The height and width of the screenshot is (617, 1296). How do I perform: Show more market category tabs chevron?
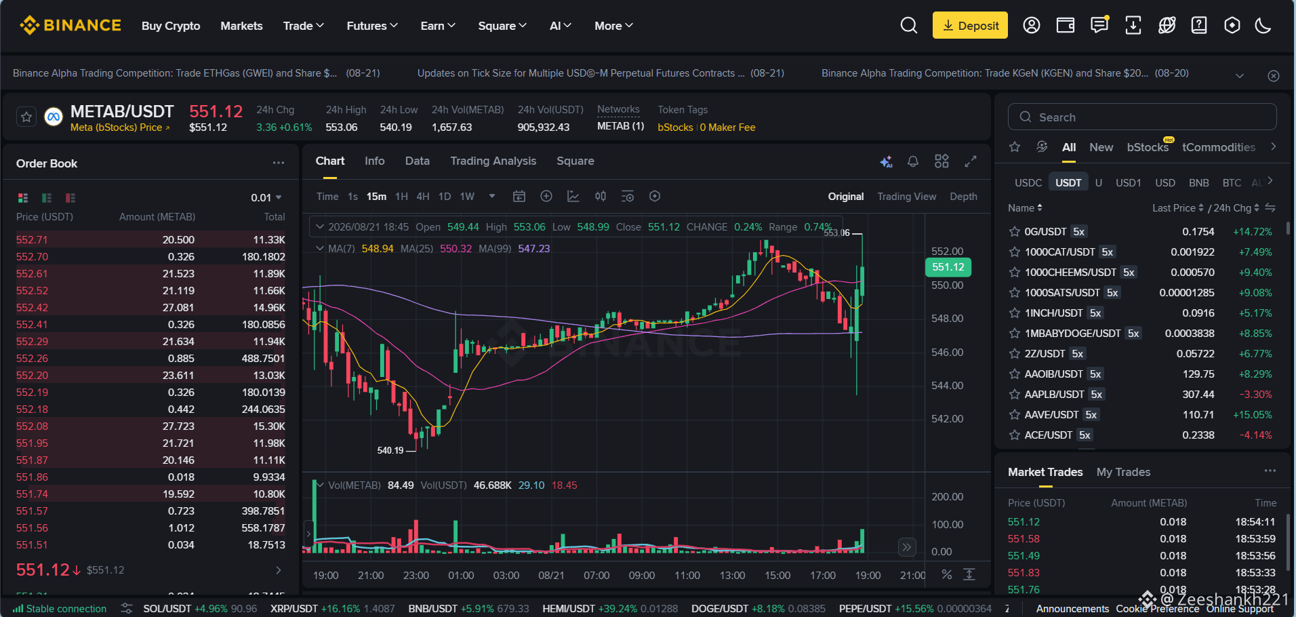(1274, 146)
